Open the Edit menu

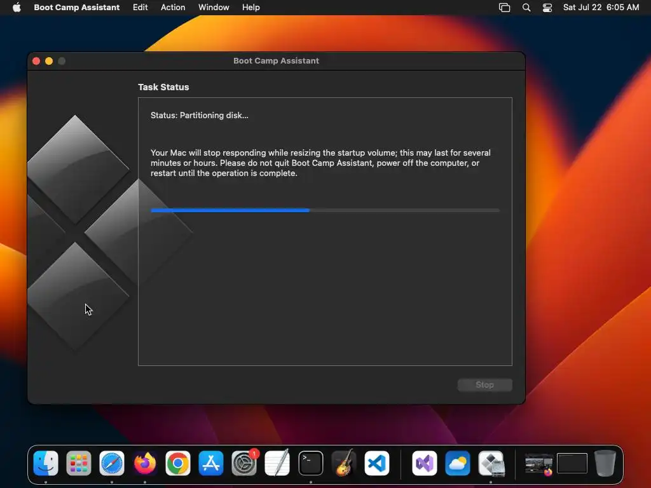(x=140, y=7)
